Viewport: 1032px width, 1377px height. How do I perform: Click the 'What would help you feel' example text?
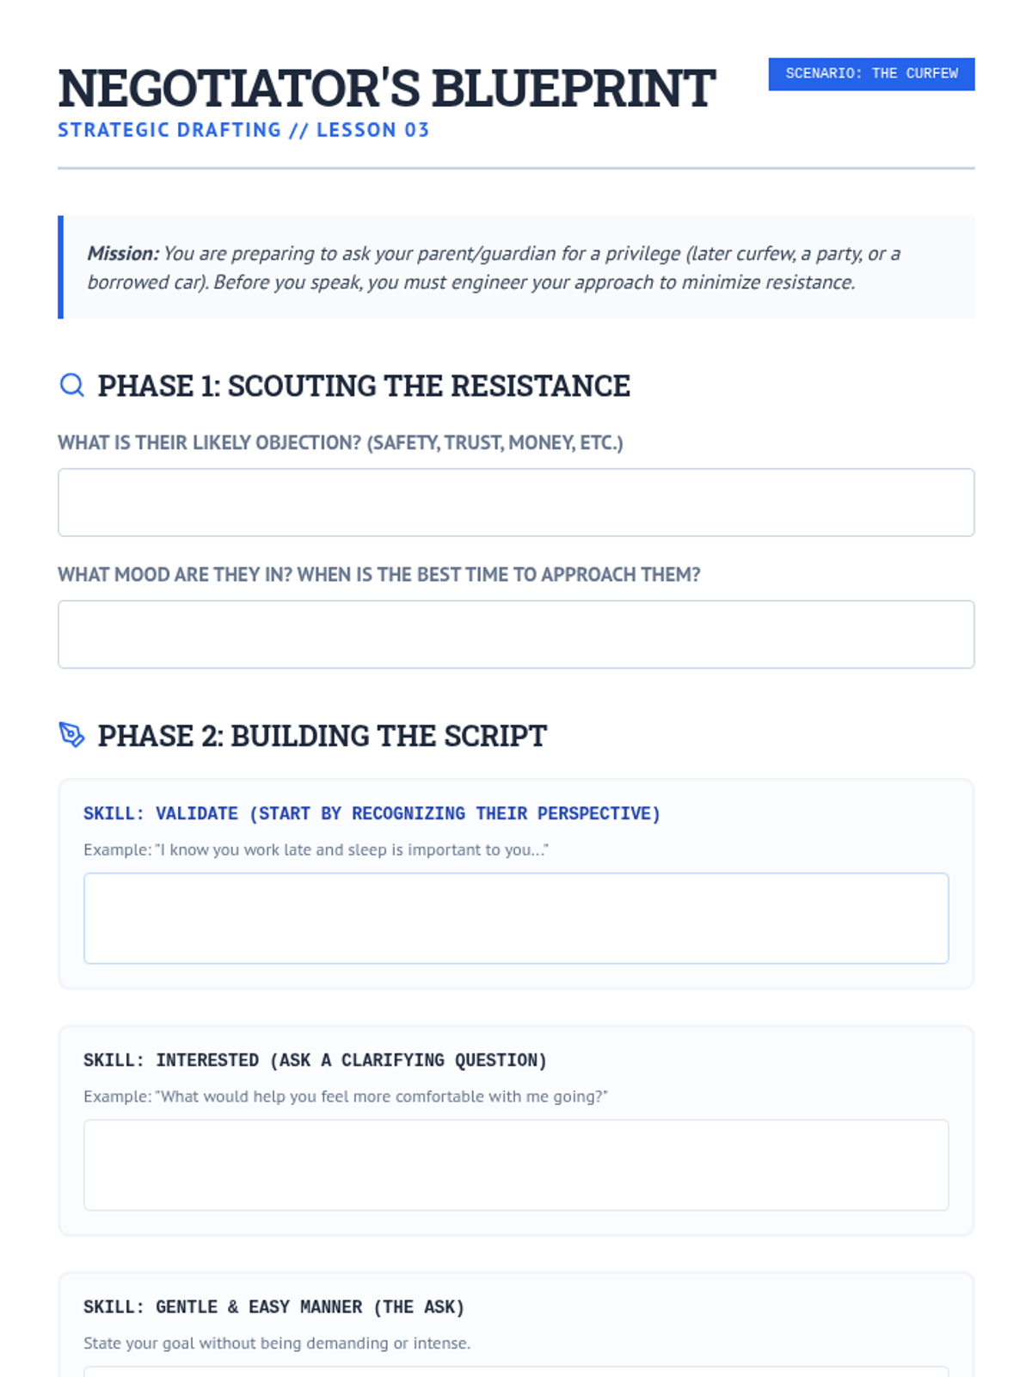345,1096
